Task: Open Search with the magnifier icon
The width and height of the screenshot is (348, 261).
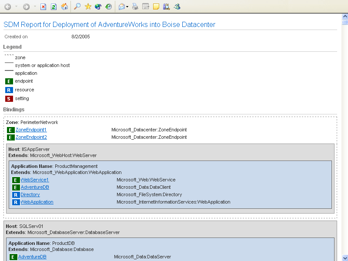Action: point(77,7)
